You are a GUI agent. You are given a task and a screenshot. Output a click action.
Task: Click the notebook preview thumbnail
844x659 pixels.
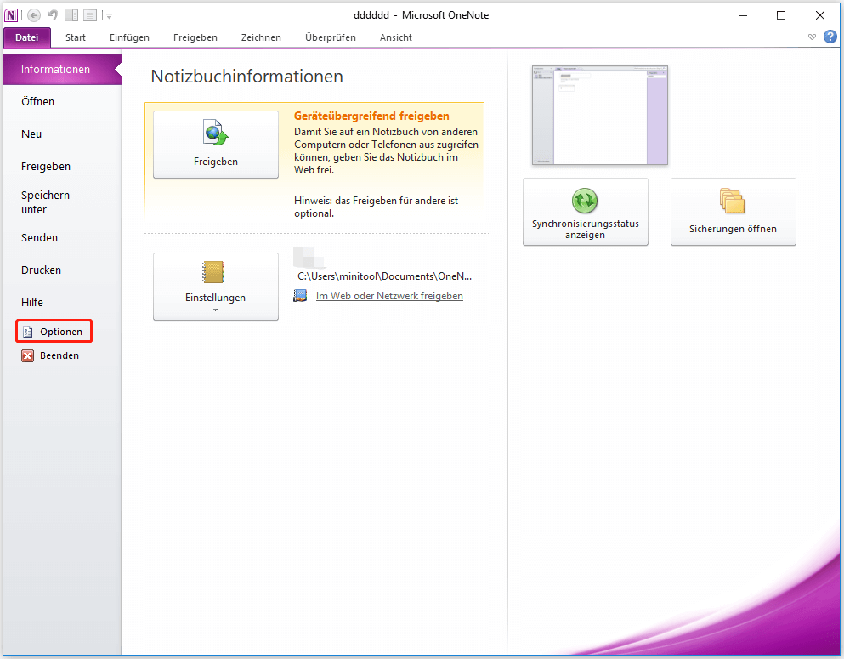tap(599, 115)
